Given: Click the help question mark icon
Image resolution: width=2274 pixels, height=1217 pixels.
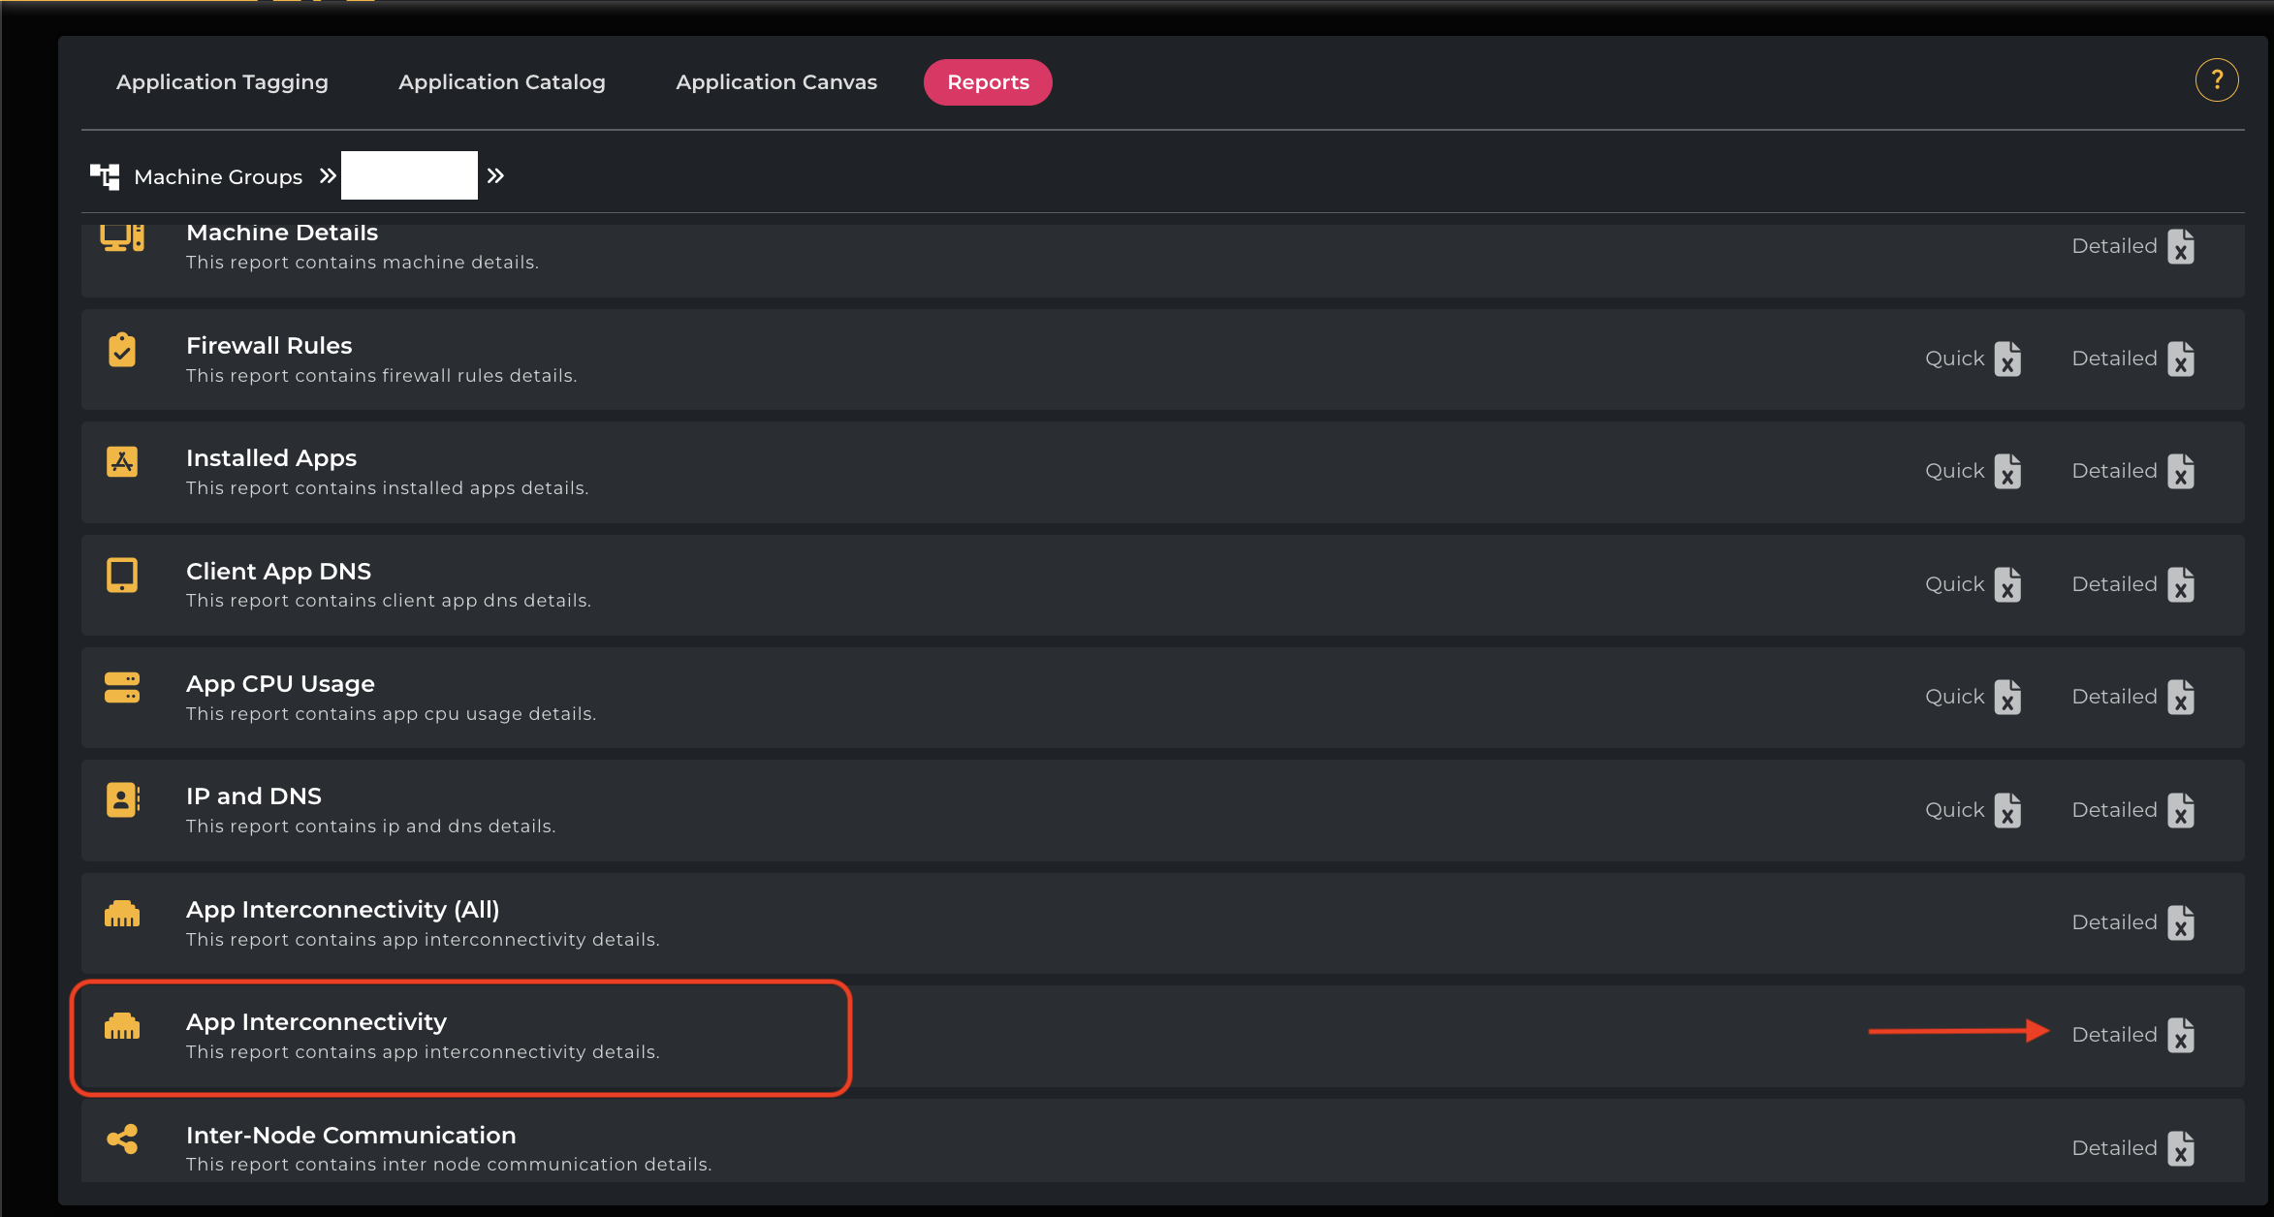Looking at the screenshot, I should (x=2216, y=80).
